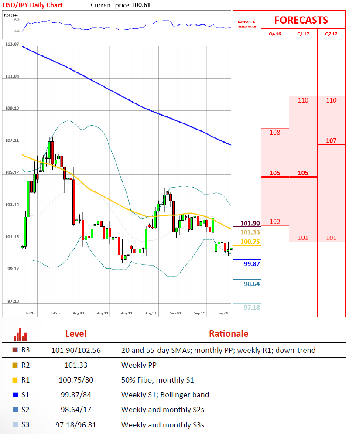The width and height of the screenshot is (349, 434).
Task: Click the S3 light blue swatch
Action: tap(15, 424)
